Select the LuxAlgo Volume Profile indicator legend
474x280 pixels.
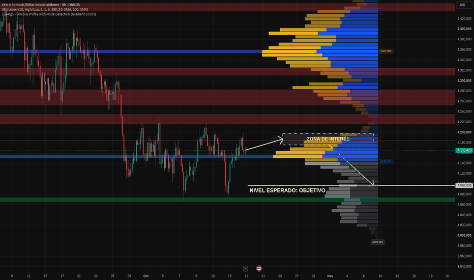(x=49, y=14)
